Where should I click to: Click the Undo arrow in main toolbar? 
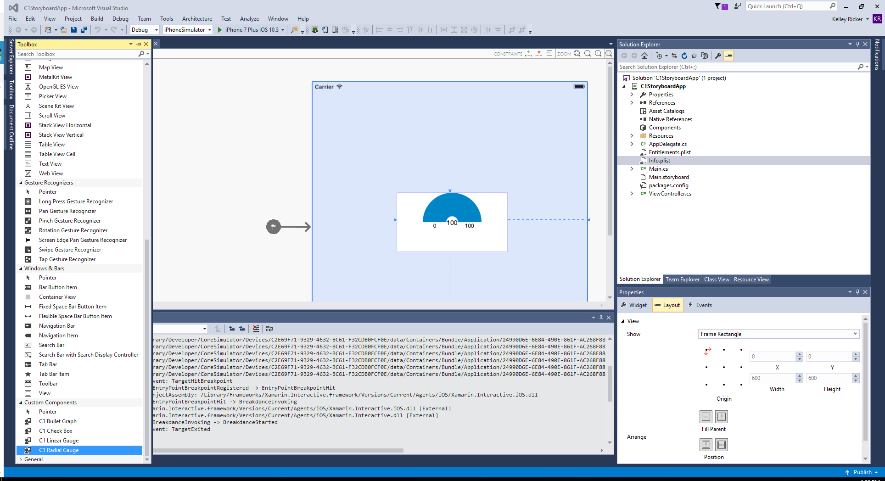97,30
